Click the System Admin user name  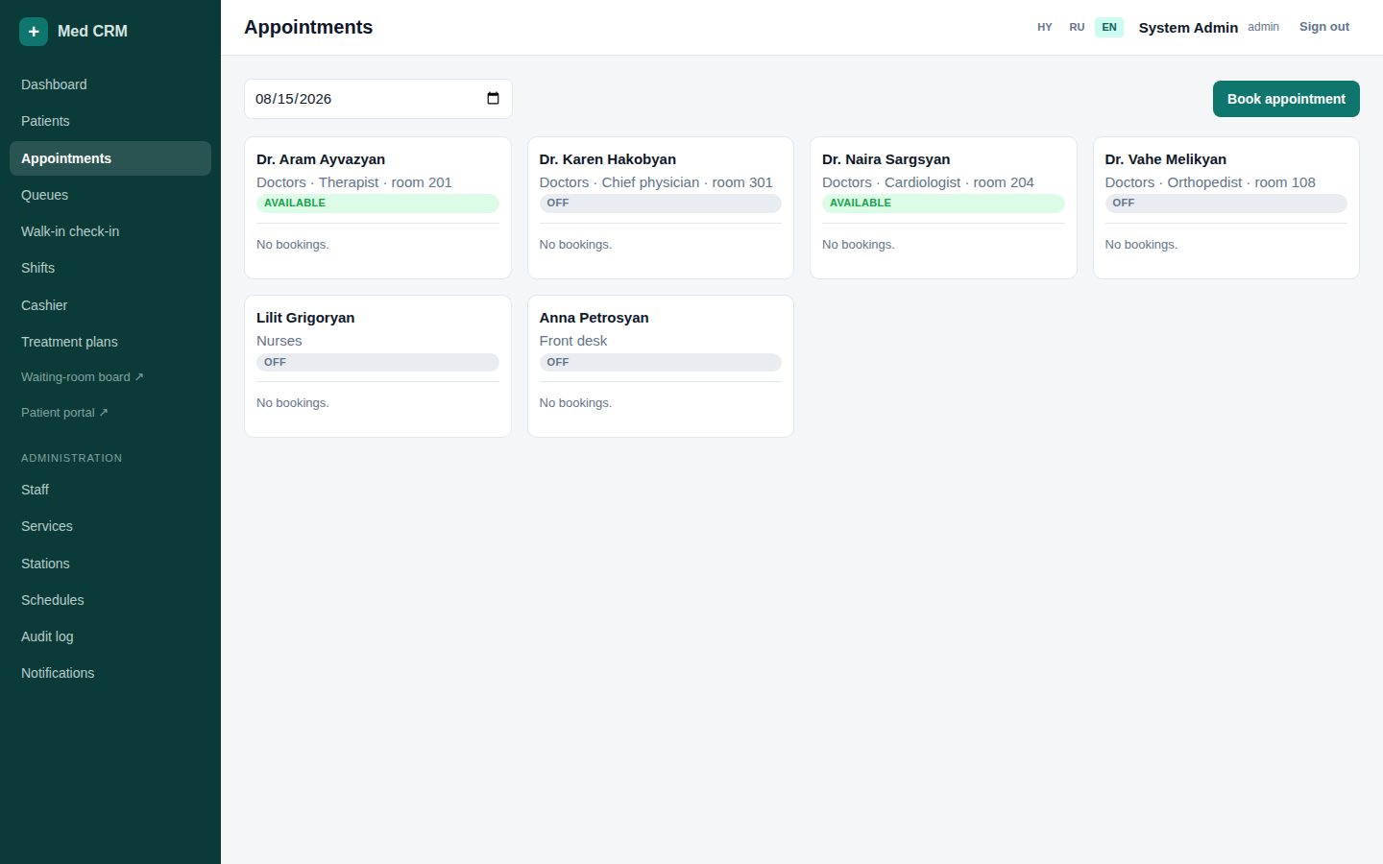1188,28
